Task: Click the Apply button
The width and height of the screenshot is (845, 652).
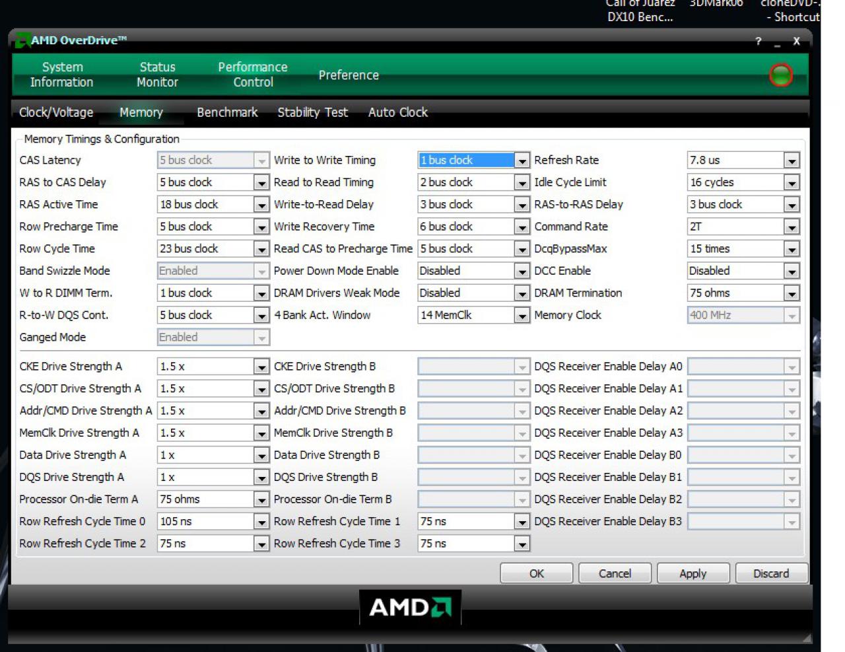Action: coord(693,573)
